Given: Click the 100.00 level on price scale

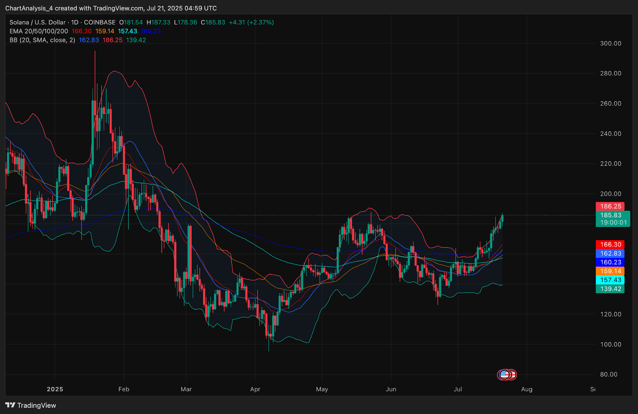Looking at the screenshot, I should tap(610, 344).
